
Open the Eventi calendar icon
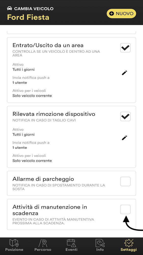pyautogui.click(x=71, y=243)
